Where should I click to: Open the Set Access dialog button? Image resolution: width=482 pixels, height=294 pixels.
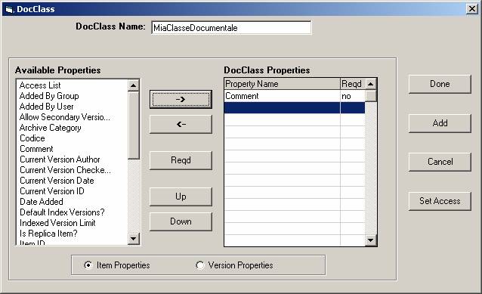440,201
